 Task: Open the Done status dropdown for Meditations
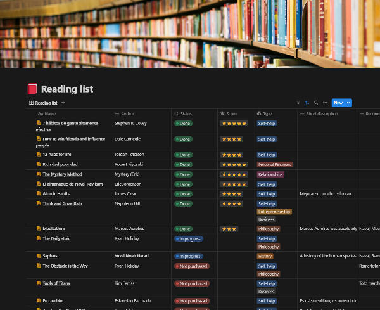[x=183, y=229]
